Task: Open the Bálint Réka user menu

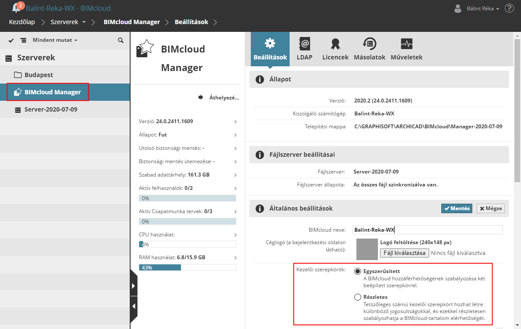Action: 477,8
